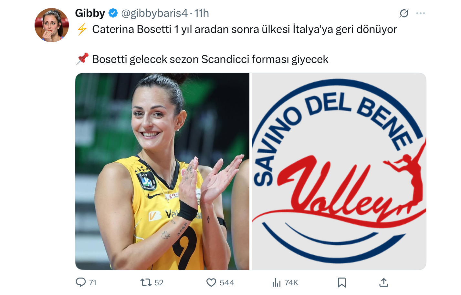
Task: Open the reply icon with 71 comments
Action: point(81,282)
